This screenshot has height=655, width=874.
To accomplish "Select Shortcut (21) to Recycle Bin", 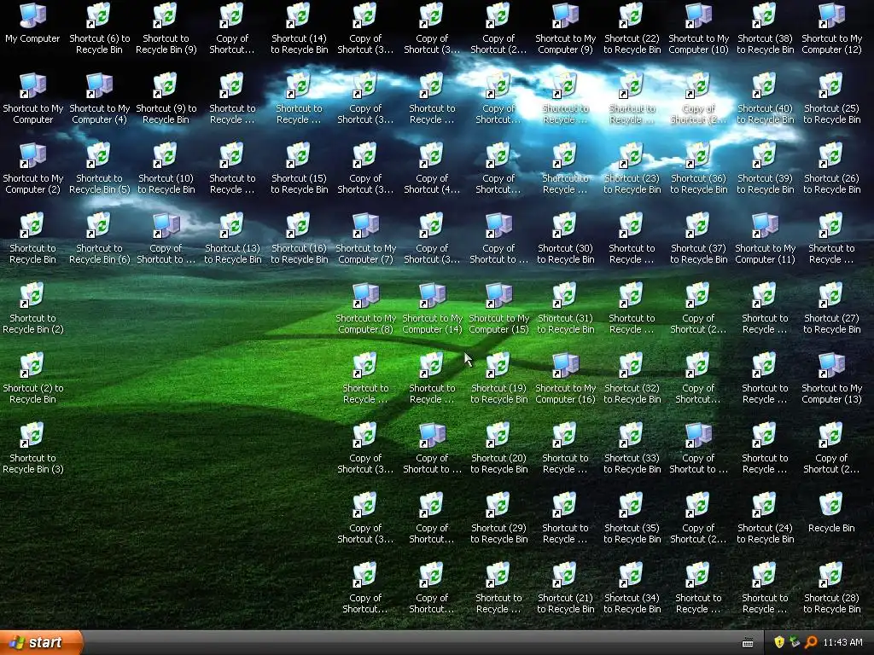I will click(x=565, y=588).
